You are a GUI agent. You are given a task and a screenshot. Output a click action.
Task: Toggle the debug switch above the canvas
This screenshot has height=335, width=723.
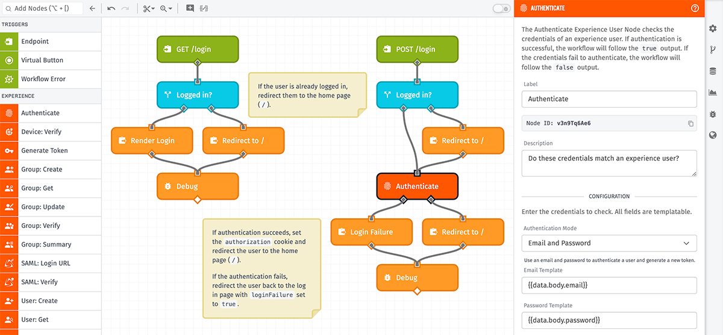(x=501, y=8)
